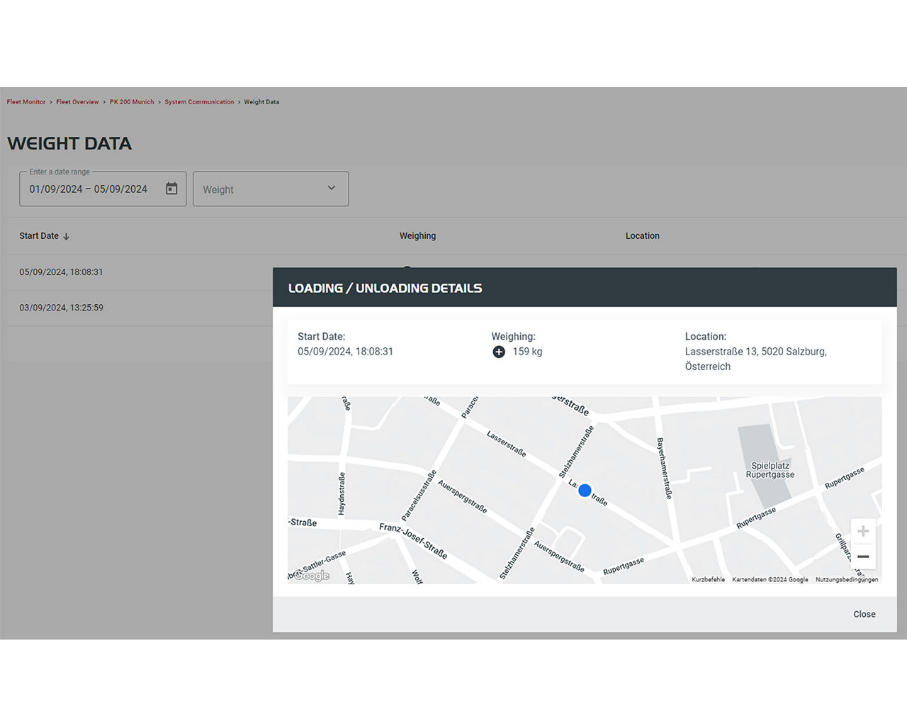The width and height of the screenshot is (907, 726).
Task: Zoom out on the map
Action: [862, 557]
